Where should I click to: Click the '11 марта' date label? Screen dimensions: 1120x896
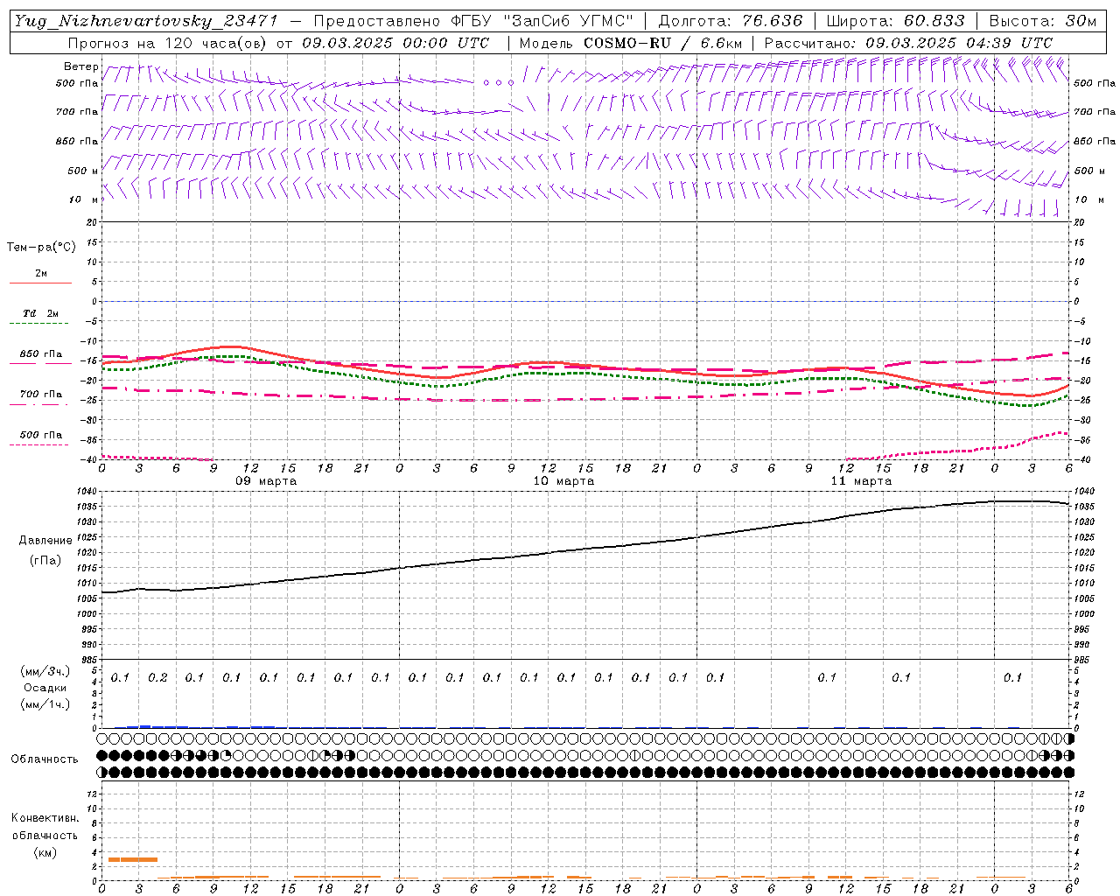coord(862,480)
